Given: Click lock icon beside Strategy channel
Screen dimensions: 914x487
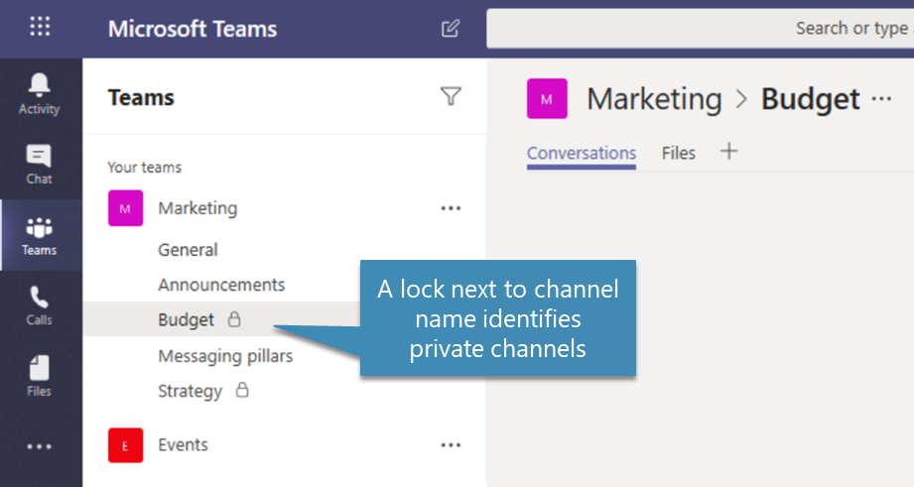Looking at the screenshot, I should pos(242,390).
